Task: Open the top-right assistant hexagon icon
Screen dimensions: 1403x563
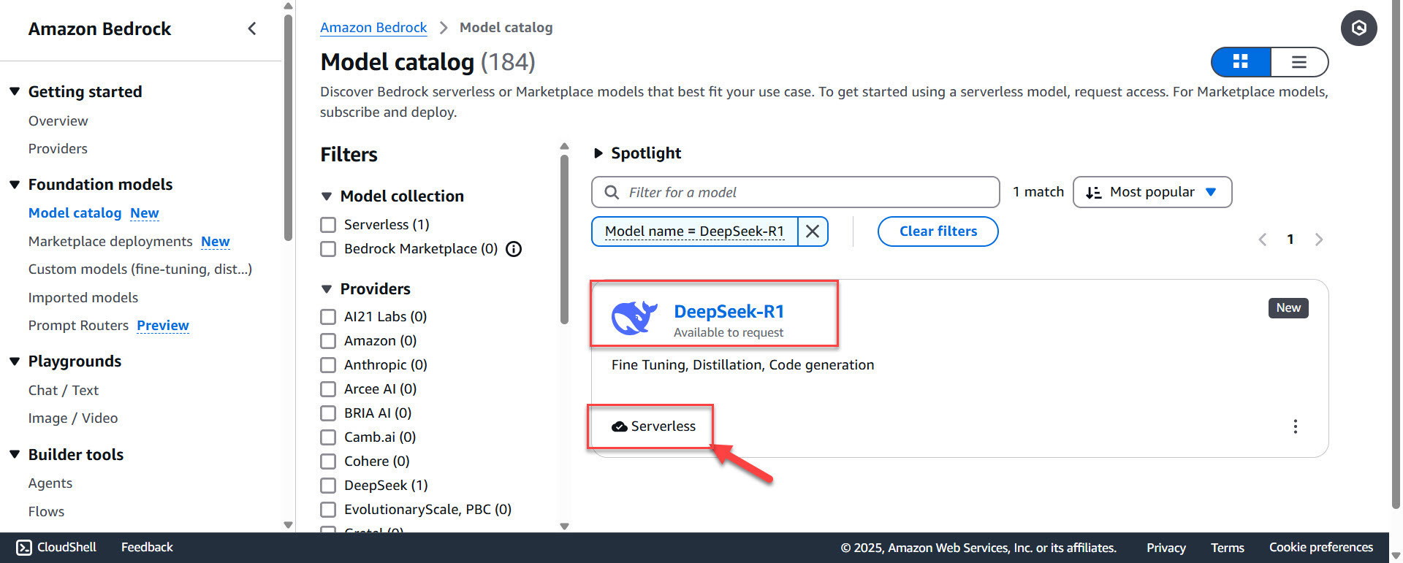Action: pos(1358,28)
